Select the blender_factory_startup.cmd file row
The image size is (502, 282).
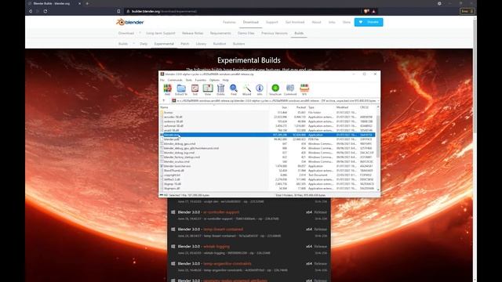(x=267, y=157)
